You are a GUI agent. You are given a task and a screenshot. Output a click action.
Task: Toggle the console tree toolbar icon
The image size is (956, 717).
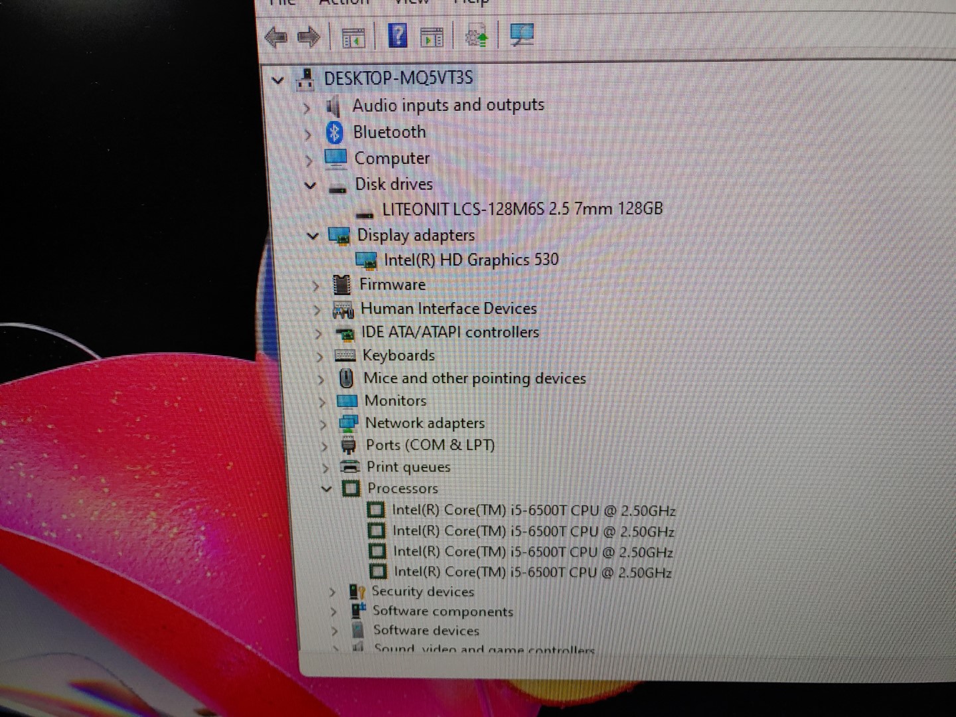pyautogui.click(x=353, y=37)
